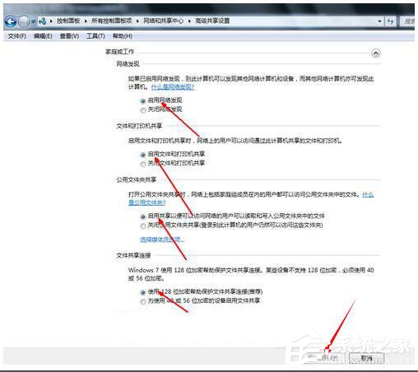
Task: Click the search box in top-right
Action: click(x=408, y=21)
